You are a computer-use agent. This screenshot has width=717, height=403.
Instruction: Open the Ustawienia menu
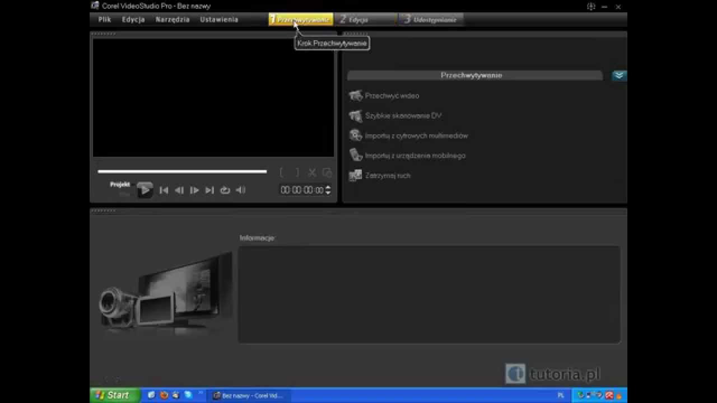click(x=219, y=19)
